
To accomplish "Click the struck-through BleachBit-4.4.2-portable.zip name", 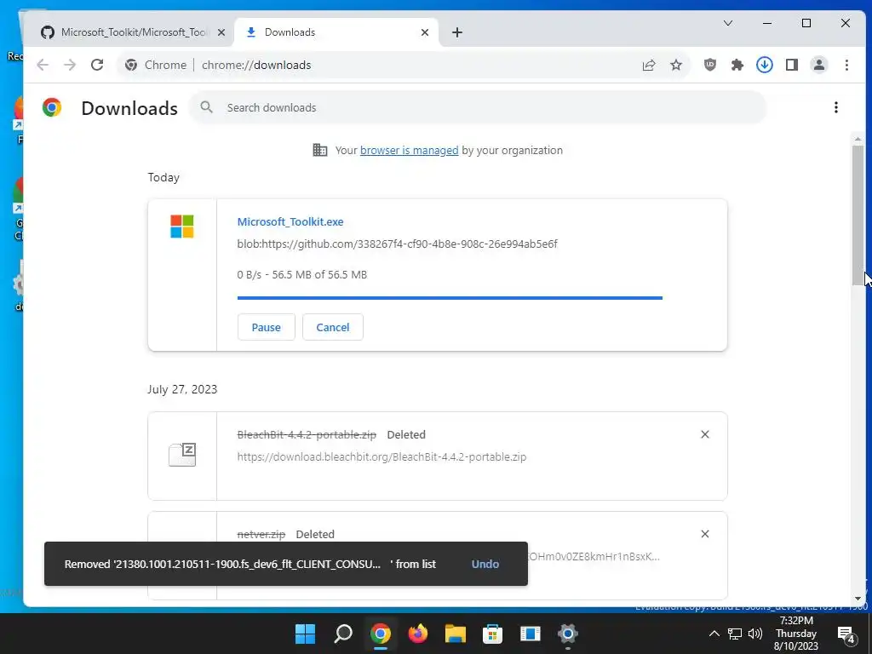I will pos(307,434).
